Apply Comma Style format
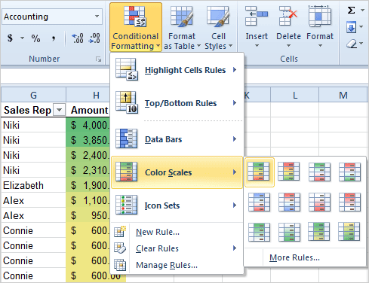 [54, 38]
